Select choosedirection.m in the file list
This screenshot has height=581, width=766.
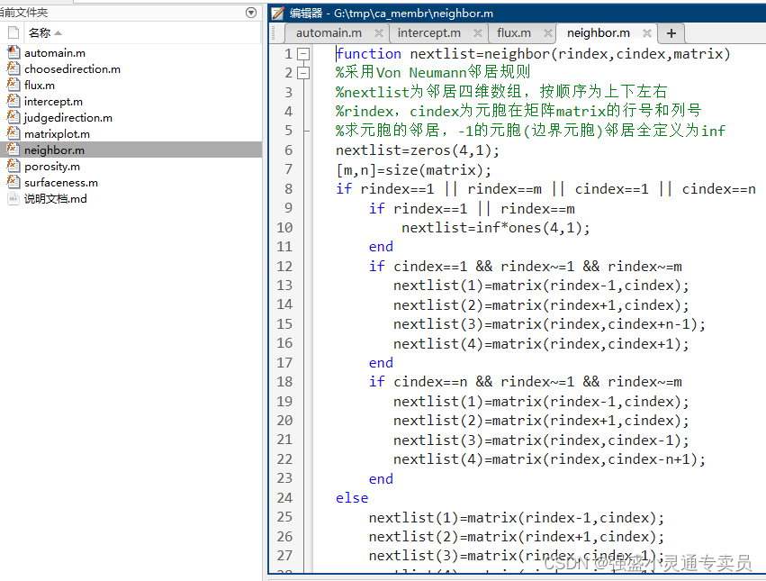[72, 69]
